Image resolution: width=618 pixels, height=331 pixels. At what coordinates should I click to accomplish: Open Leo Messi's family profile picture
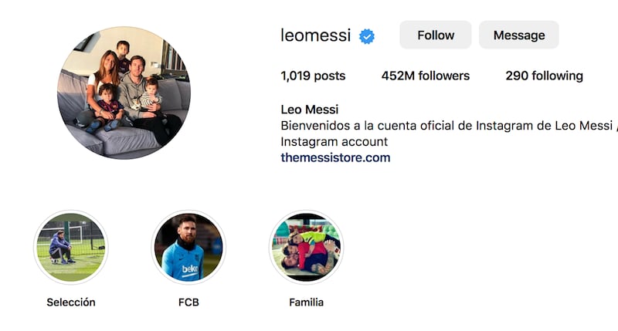124,93
